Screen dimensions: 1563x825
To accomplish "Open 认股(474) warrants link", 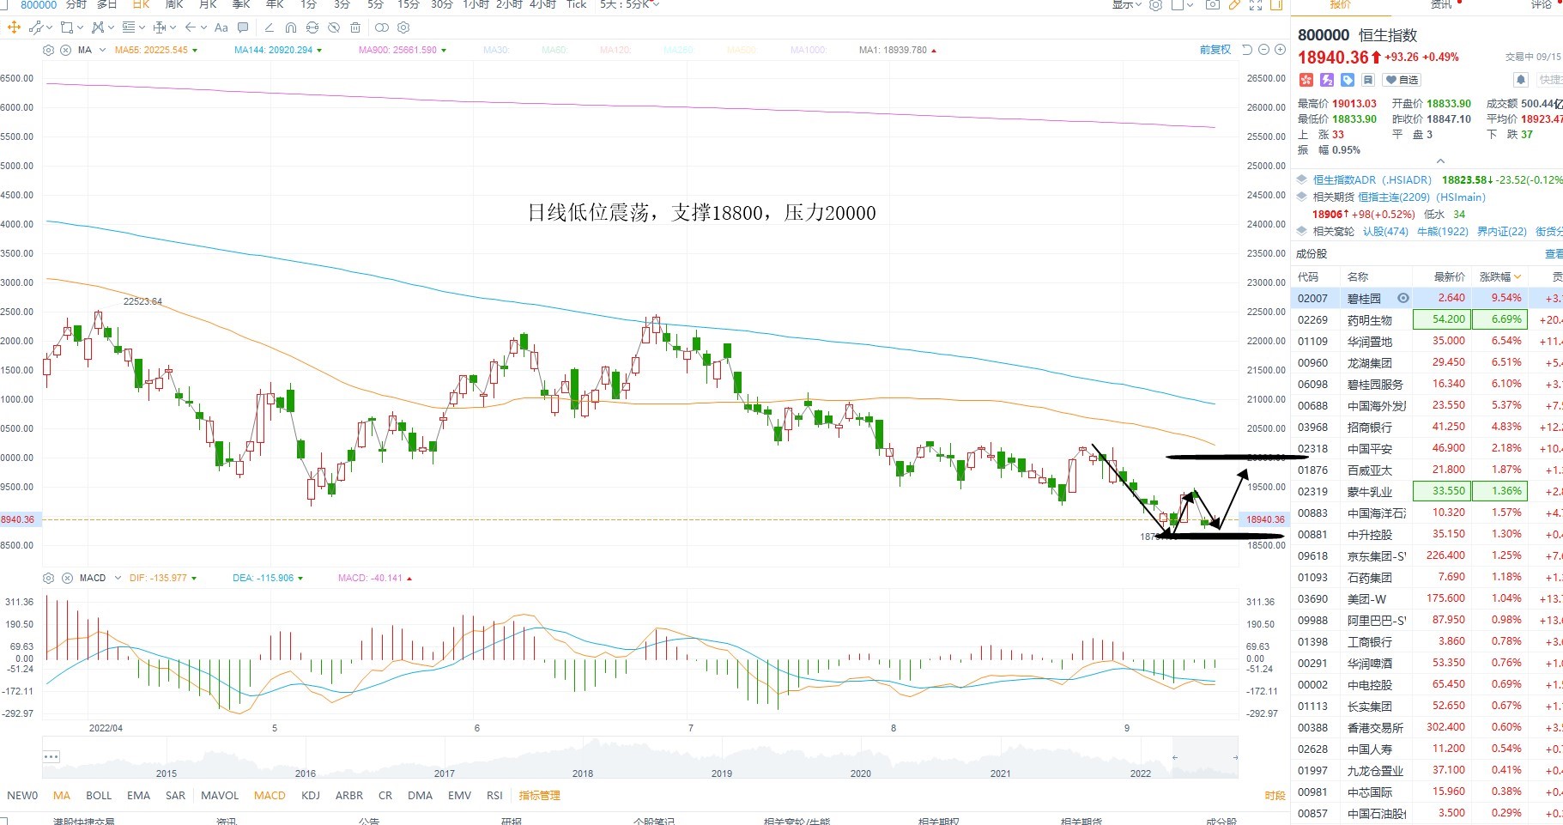I will pos(1385,232).
